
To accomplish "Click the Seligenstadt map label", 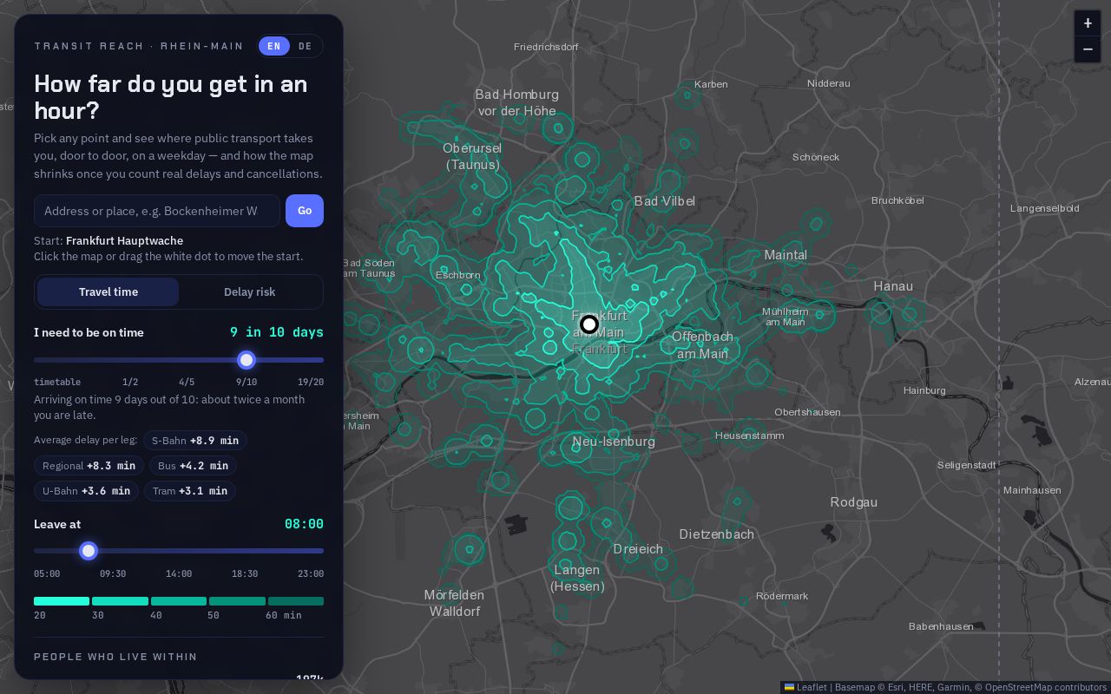I will point(967,465).
